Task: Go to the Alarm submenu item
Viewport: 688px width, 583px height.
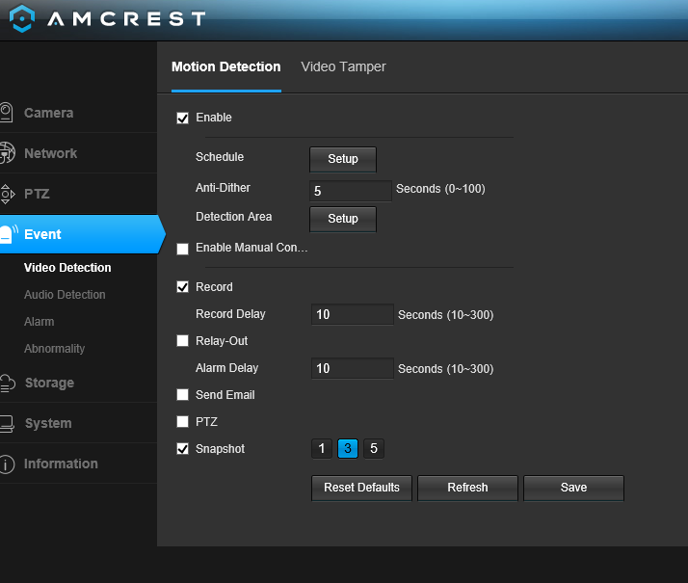Action: tap(40, 322)
